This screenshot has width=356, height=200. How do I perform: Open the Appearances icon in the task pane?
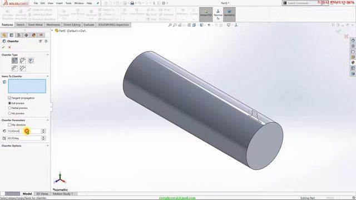pos(353,63)
